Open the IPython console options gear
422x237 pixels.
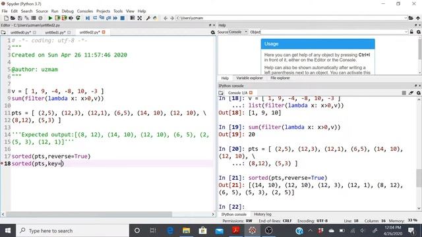click(x=419, y=93)
